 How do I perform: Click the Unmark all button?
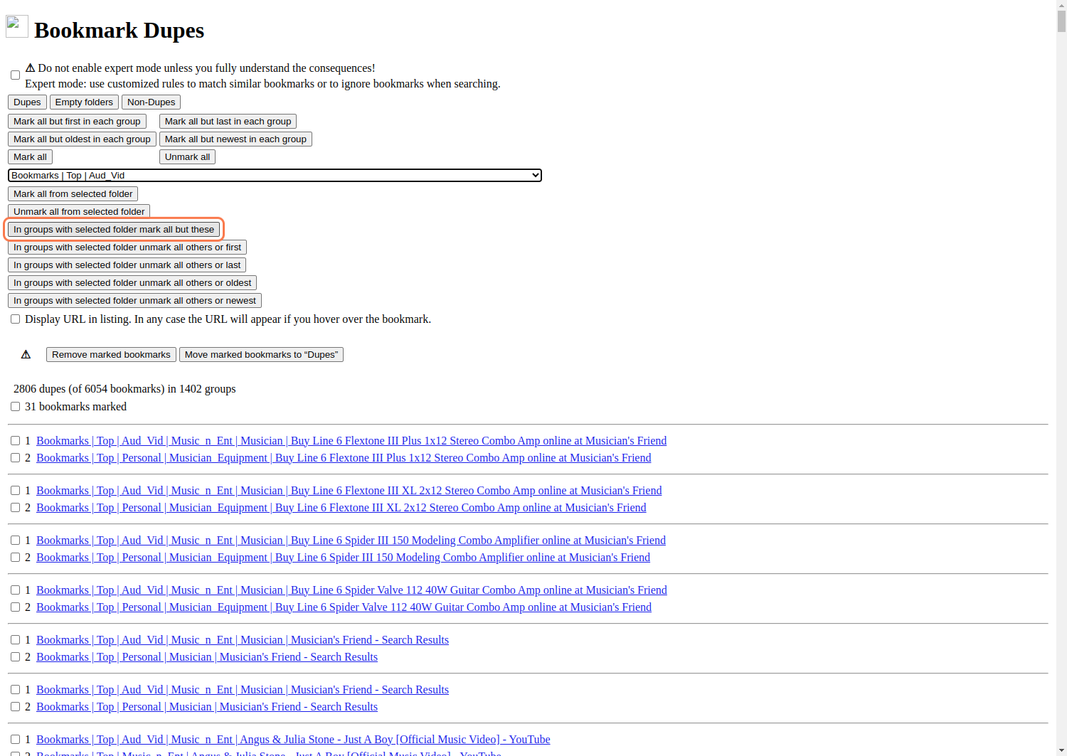187,157
